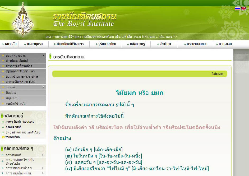The width and height of the screenshot is (249, 176).
Task: Click the หลักเกณฑ์ต่าง ๆ section header
Action: pyautogui.click(x=18, y=149)
